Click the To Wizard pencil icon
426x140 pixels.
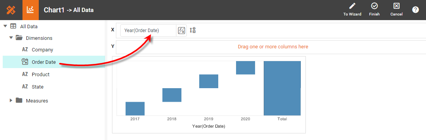352,6
